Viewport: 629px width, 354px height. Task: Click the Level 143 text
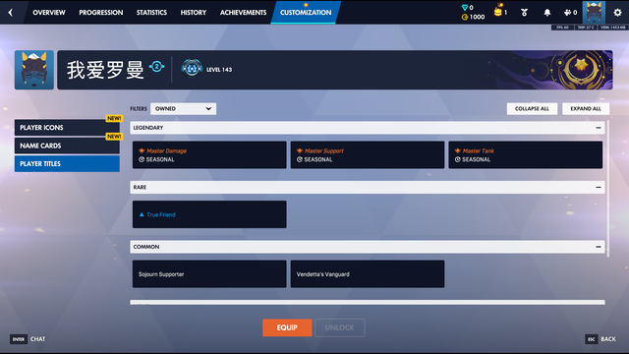click(x=219, y=70)
